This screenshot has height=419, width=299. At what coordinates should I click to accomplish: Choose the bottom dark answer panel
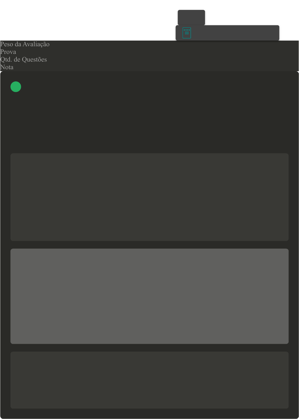click(149, 380)
